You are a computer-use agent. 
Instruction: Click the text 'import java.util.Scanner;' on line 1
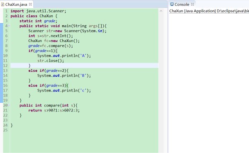point(38,11)
